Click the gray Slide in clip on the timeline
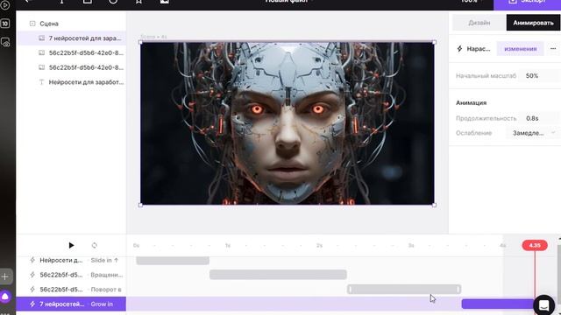Viewport: 561px width, 315px height. click(173, 261)
